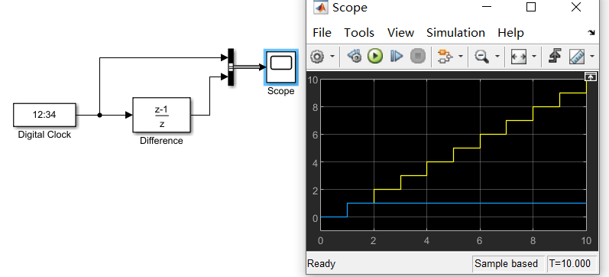Click the Scale Axes Limits icon
Screen dimensions: 609x277
(519, 57)
